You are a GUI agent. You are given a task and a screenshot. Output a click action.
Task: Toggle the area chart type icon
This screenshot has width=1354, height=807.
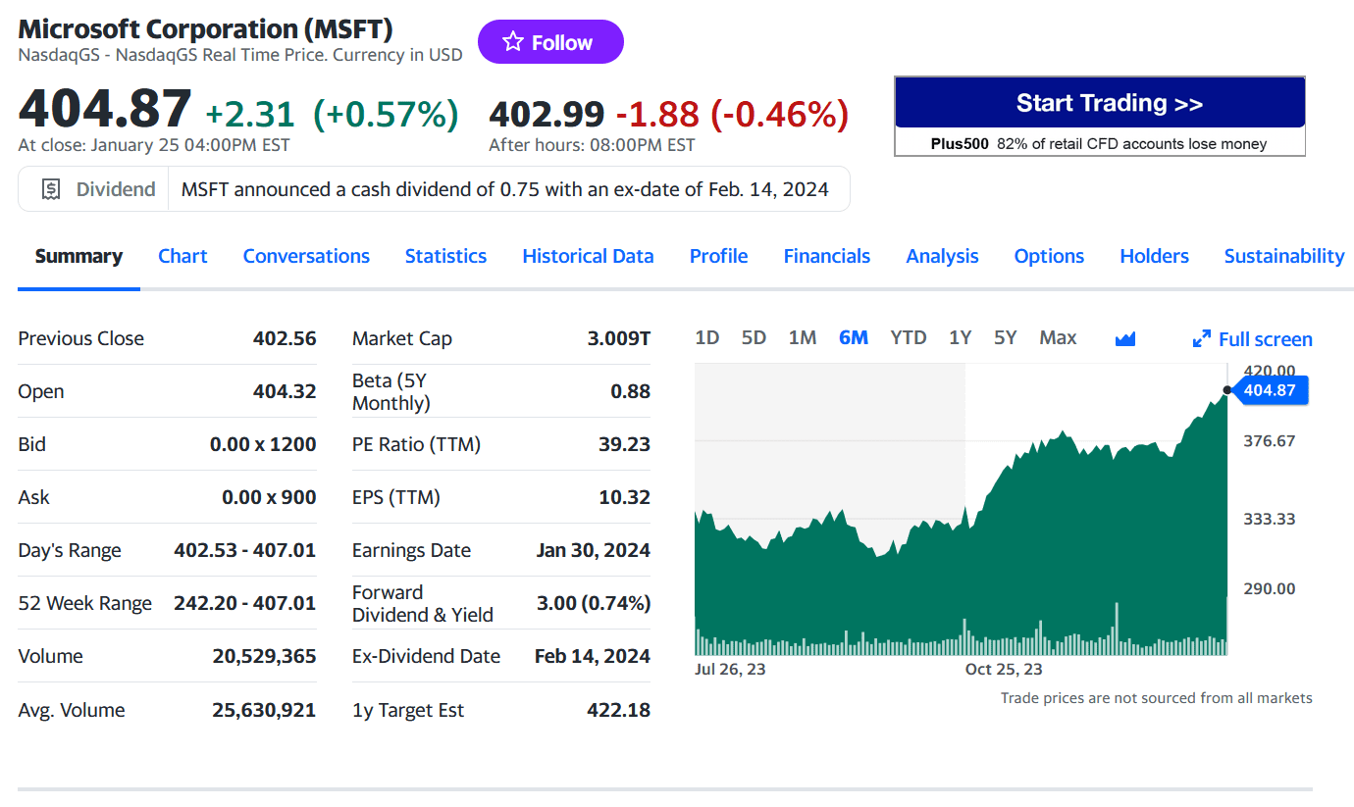click(x=1125, y=338)
